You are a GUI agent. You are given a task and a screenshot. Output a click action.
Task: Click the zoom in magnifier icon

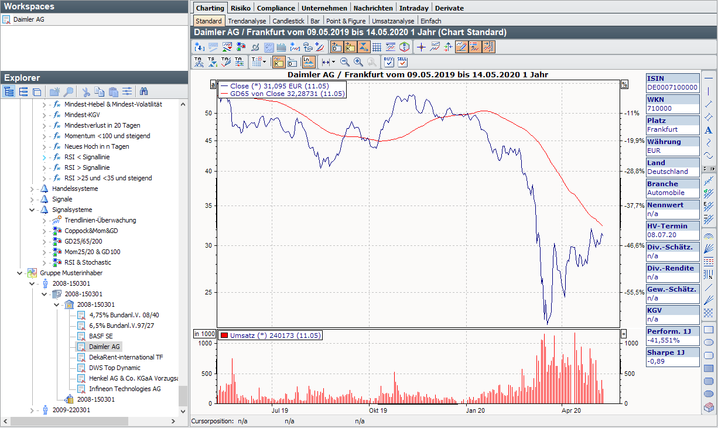point(358,61)
